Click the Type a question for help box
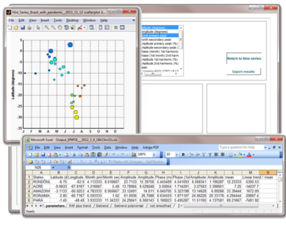Screen dimensions: 286x232 point(241,147)
